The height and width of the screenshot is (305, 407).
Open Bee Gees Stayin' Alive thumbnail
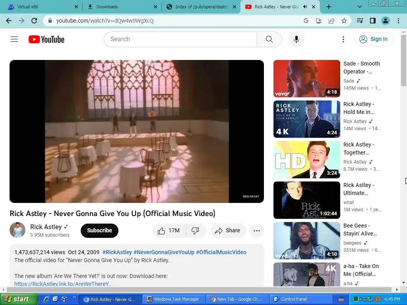(x=306, y=240)
